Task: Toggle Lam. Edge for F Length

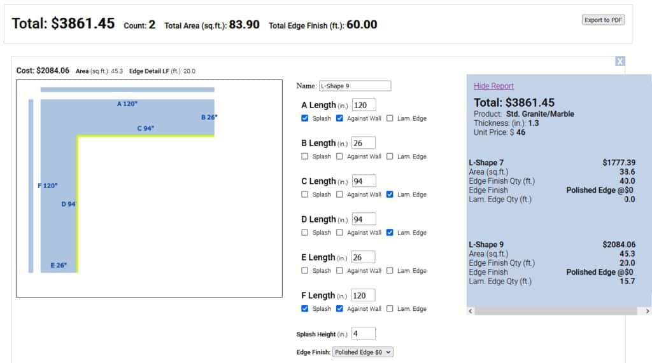Action: click(x=390, y=309)
